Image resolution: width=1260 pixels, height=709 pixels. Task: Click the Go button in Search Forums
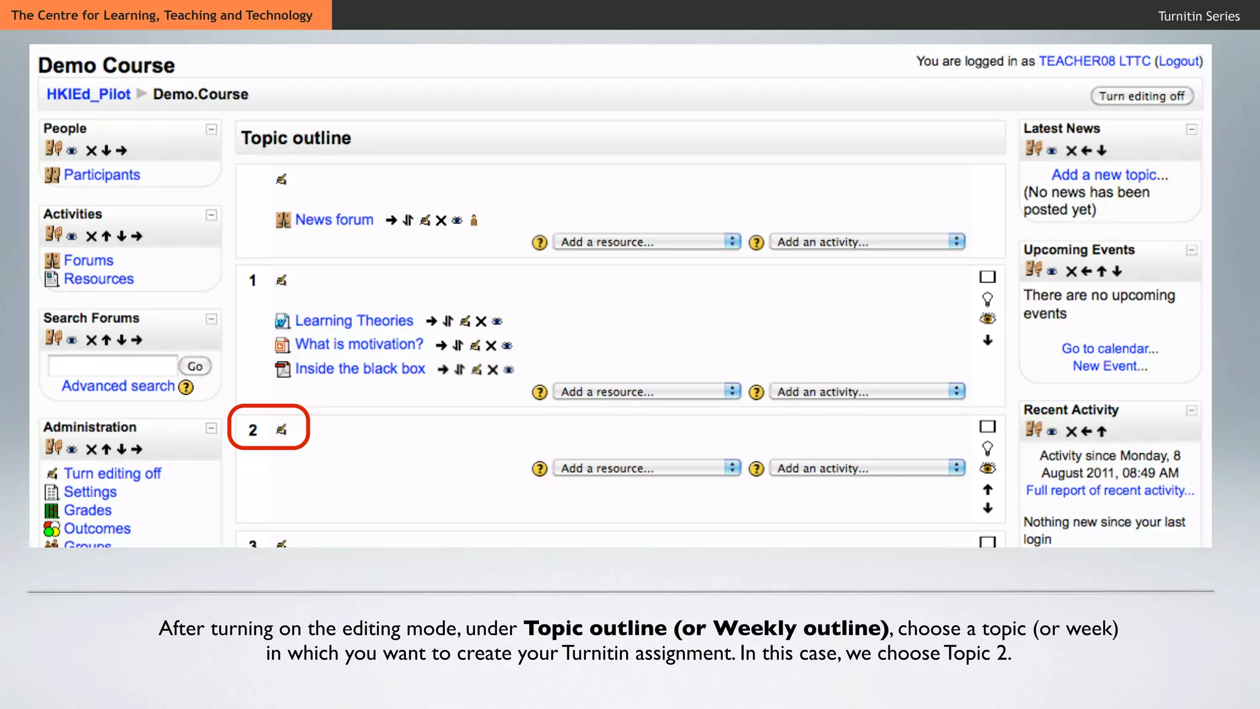[195, 366]
